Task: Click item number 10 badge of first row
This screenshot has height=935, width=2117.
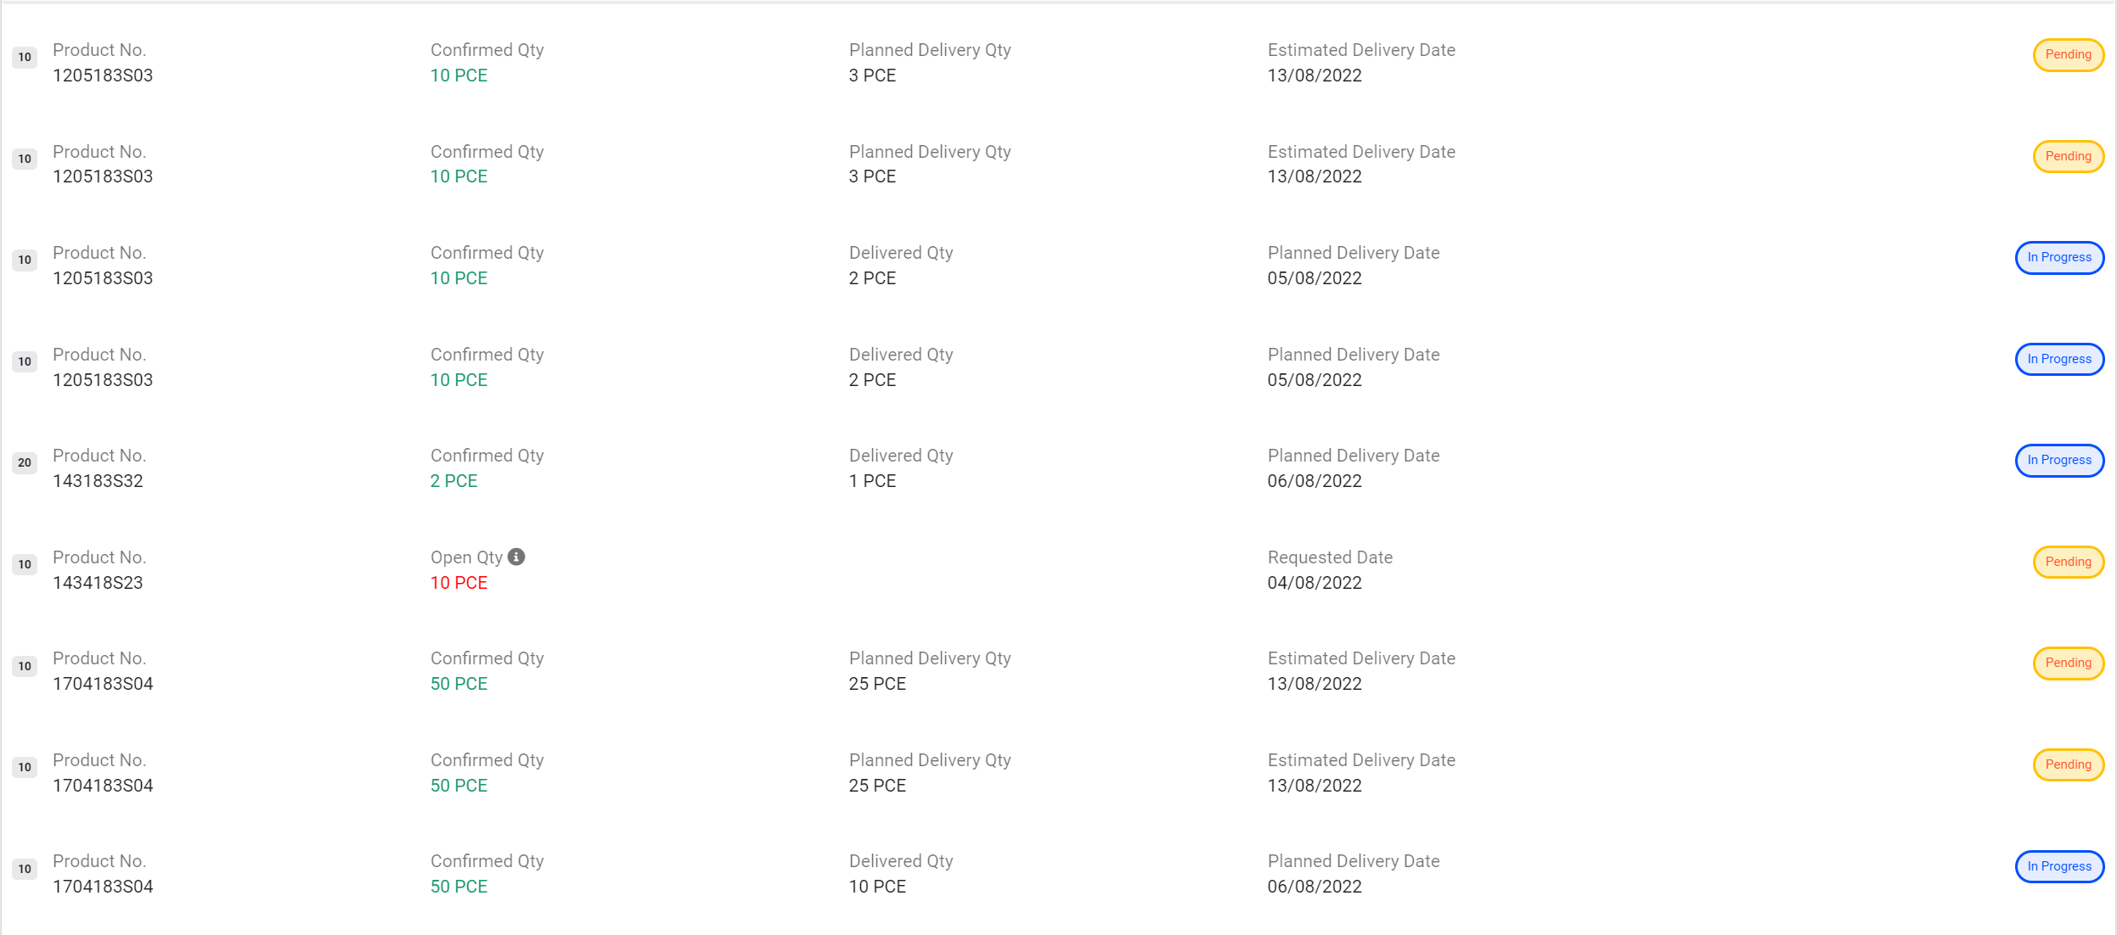Action: 25,57
